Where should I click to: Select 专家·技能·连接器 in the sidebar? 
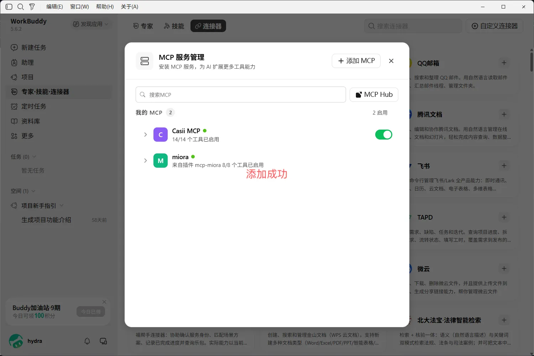tap(59, 92)
